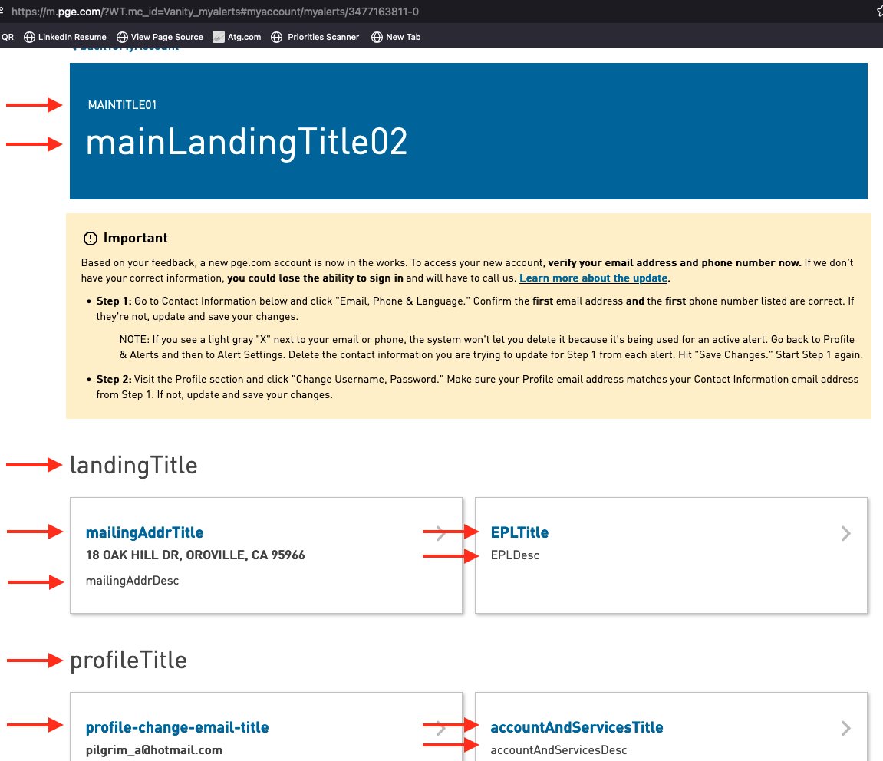Click the mailingAddrDesc text
Image resolution: width=883 pixels, height=761 pixels.
pos(133,581)
